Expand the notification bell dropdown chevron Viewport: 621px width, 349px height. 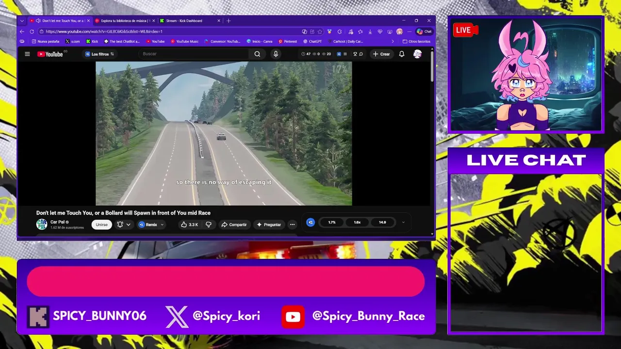click(x=128, y=224)
